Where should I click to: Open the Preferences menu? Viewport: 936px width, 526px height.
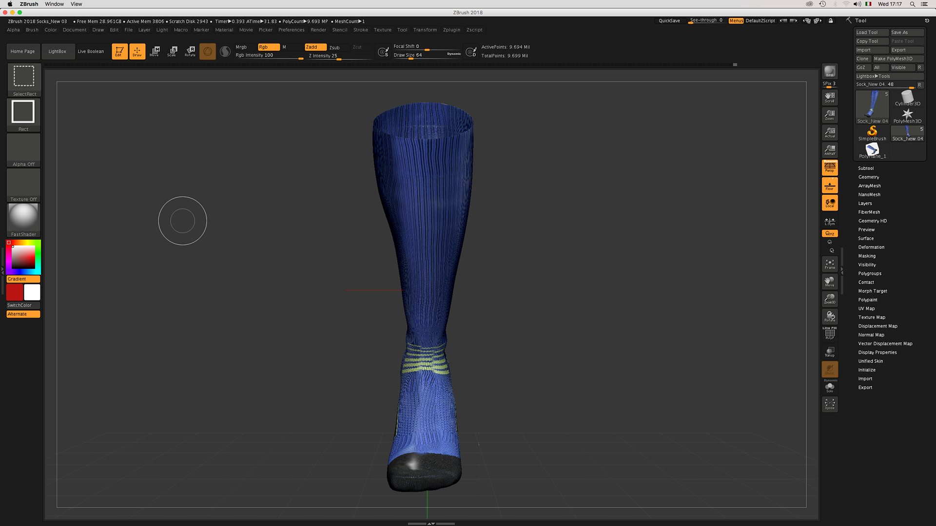click(x=291, y=30)
